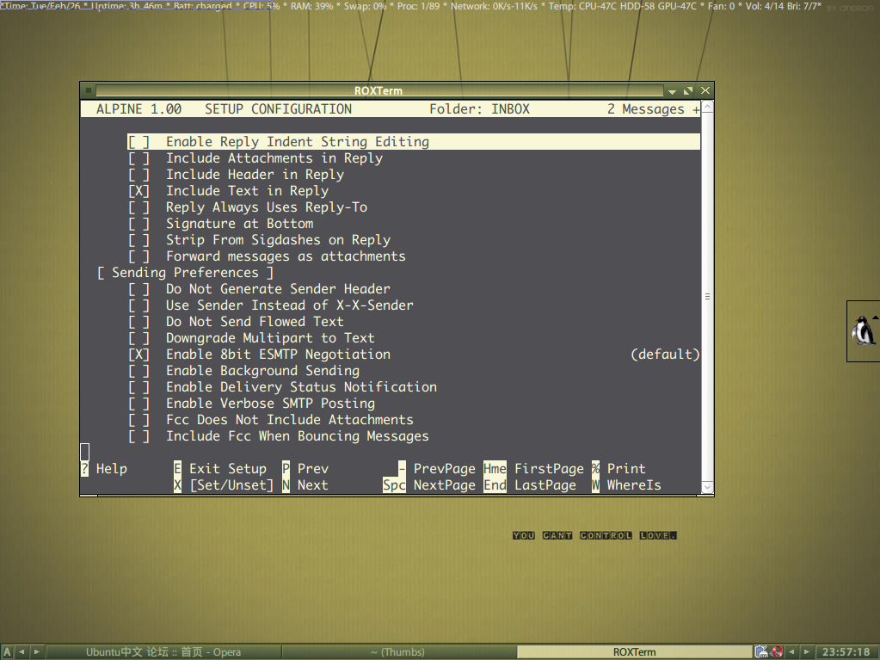
Task: Click the "Folder: INBOX" text
Action: [x=479, y=109]
